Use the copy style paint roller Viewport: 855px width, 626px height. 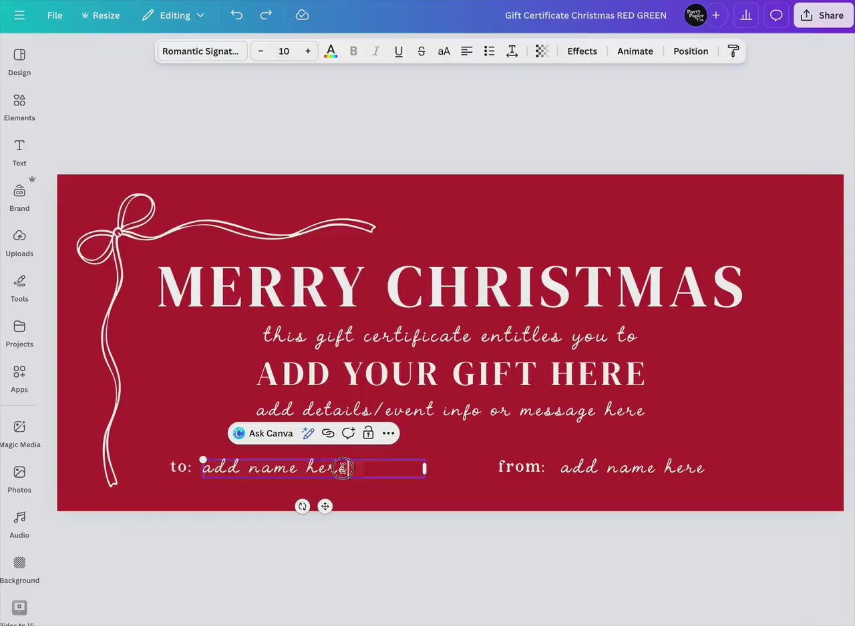[733, 51]
